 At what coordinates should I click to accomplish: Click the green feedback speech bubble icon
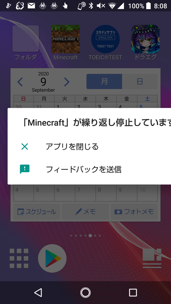tap(25, 169)
